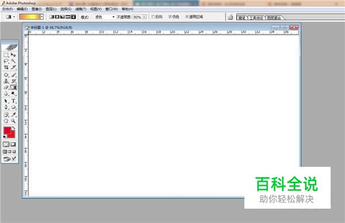Toggle the 透明区域 (Transparency) checkbox

pos(187,17)
